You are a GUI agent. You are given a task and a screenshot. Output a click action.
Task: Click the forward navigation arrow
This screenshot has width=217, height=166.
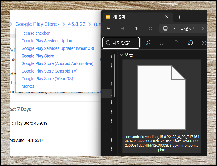[123, 29]
